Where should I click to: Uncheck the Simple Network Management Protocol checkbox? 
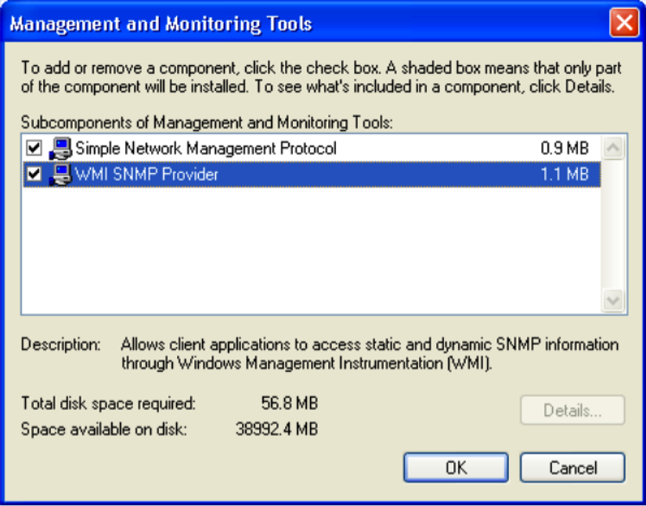click(x=34, y=148)
